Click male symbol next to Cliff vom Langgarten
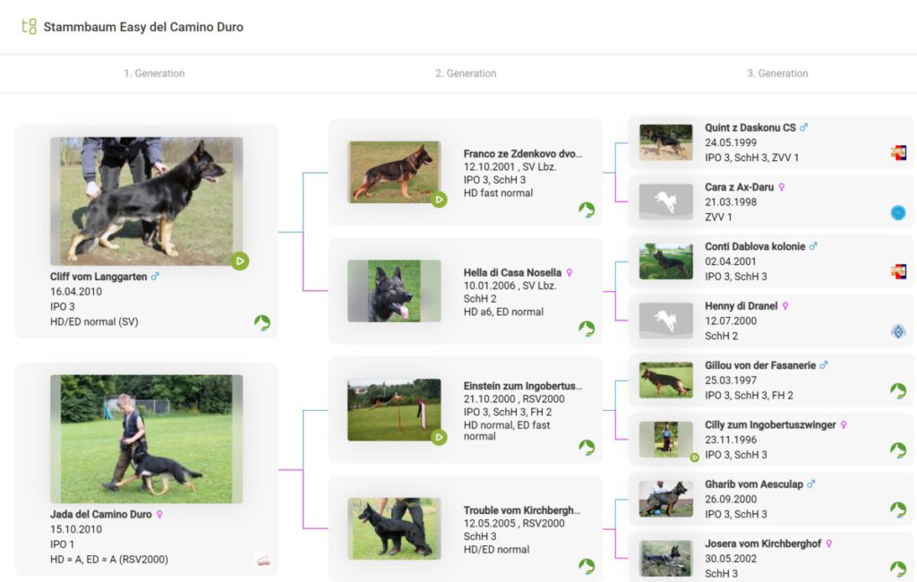The image size is (917, 582). [x=155, y=276]
